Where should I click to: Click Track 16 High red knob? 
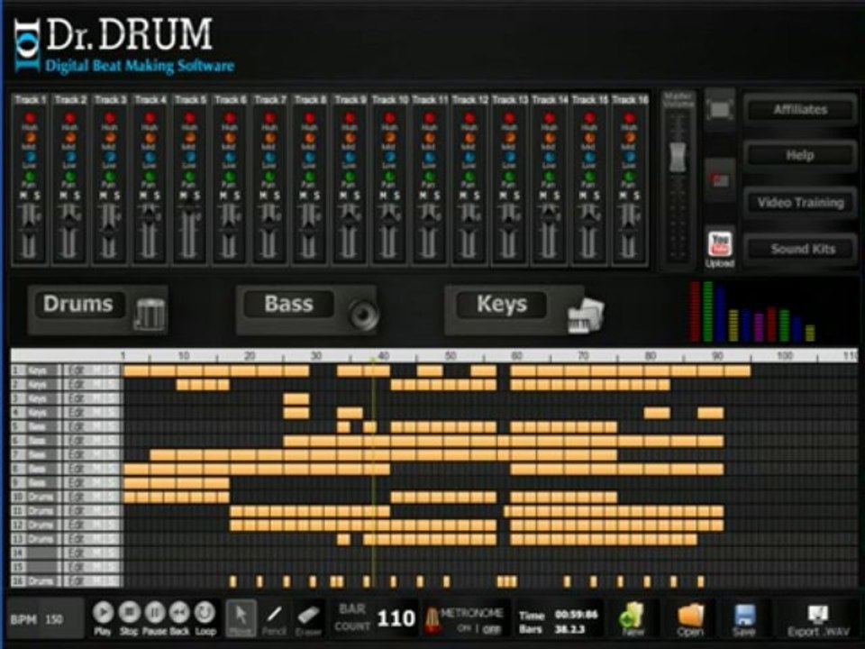(x=629, y=117)
